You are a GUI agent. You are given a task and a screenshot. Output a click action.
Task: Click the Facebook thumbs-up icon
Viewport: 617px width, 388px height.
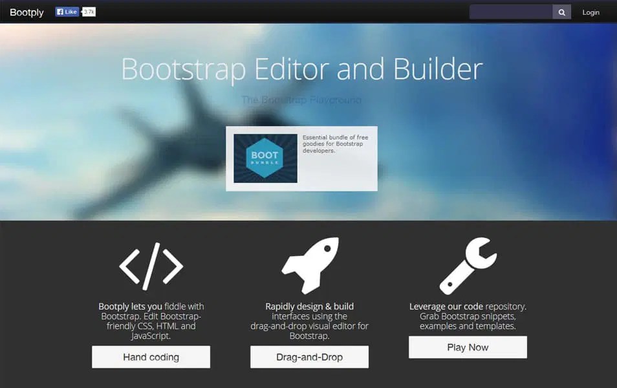(x=59, y=11)
